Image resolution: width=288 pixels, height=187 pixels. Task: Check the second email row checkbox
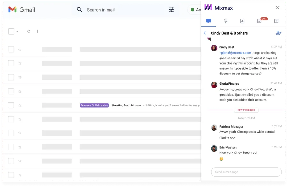point(11,63)
